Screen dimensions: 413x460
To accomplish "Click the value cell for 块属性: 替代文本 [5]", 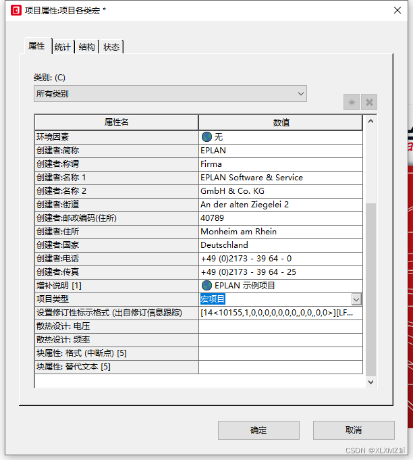I will coord(281,367).
